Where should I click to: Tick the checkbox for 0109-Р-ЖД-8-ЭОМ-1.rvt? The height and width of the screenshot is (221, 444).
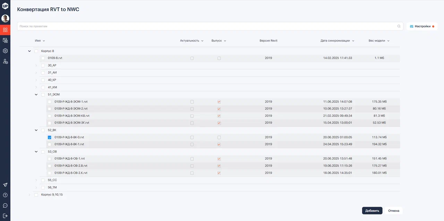coord(50,102)
